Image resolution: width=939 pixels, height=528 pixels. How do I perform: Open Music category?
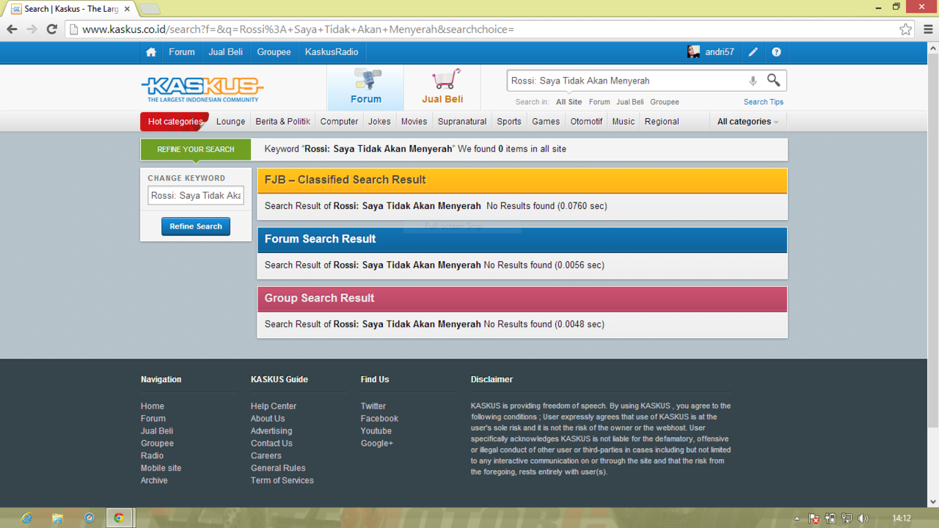pyautogui.click(x=624, y=122)
